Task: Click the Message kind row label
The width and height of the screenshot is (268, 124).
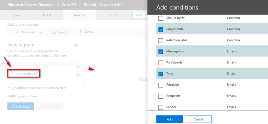Action: click(176, 51)
